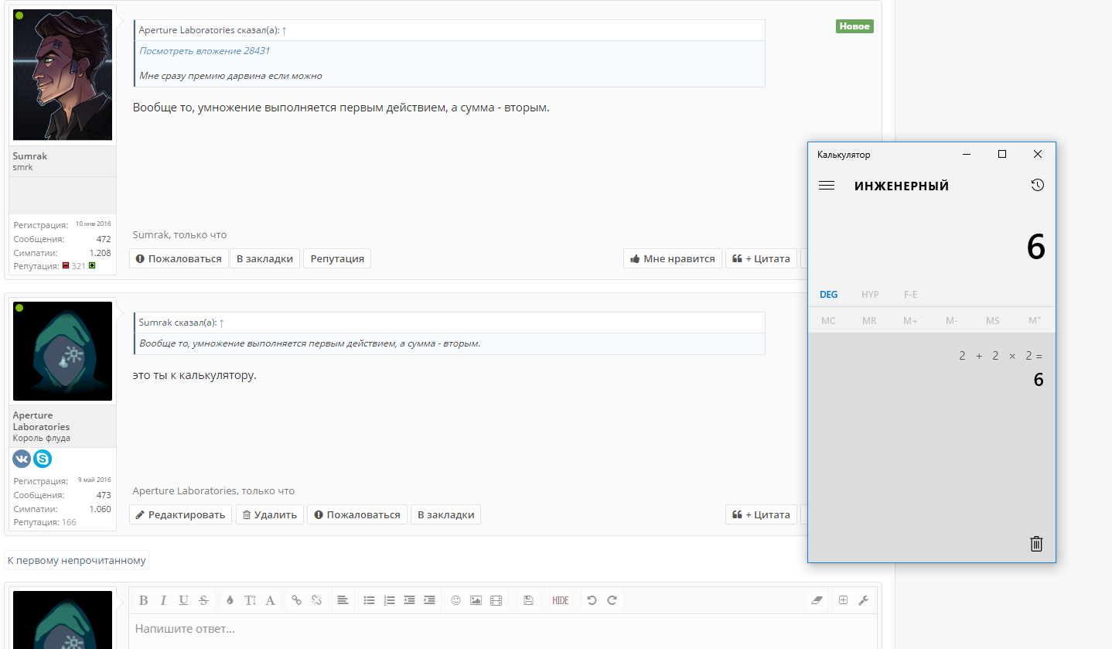Click В закладки under Aperture Laboratories' post
1112x649 pixels.
[445, 514]
